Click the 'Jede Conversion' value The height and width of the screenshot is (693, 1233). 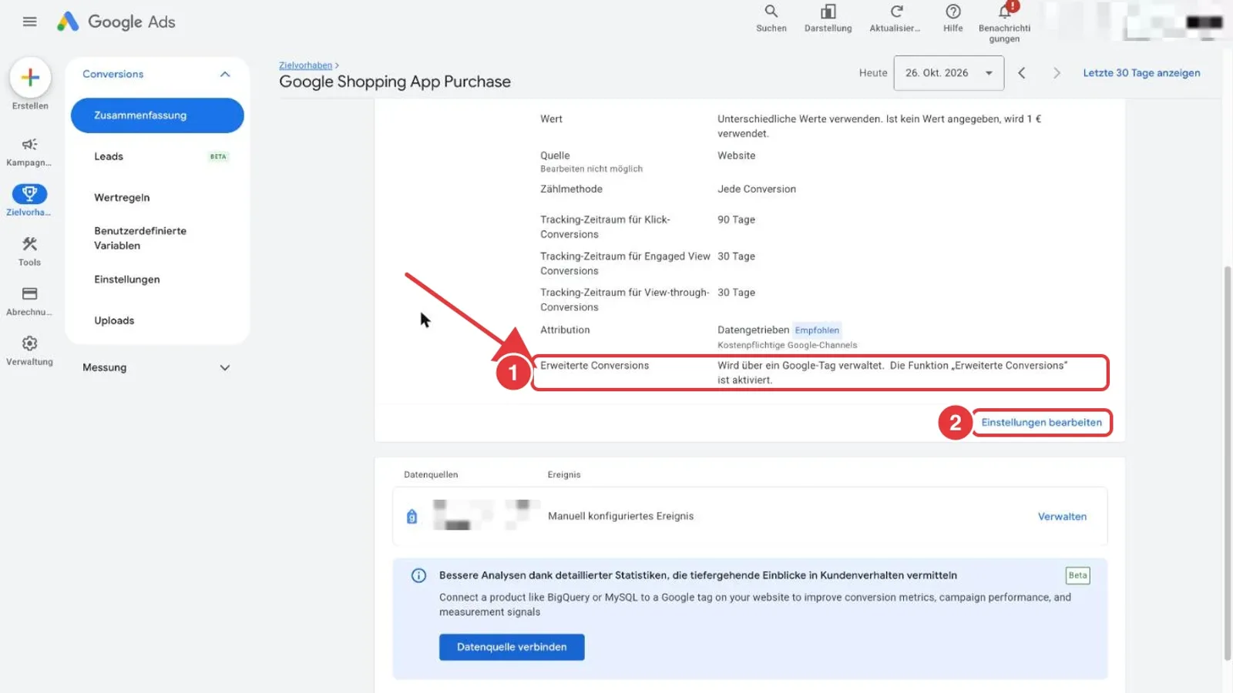(757, 189)
